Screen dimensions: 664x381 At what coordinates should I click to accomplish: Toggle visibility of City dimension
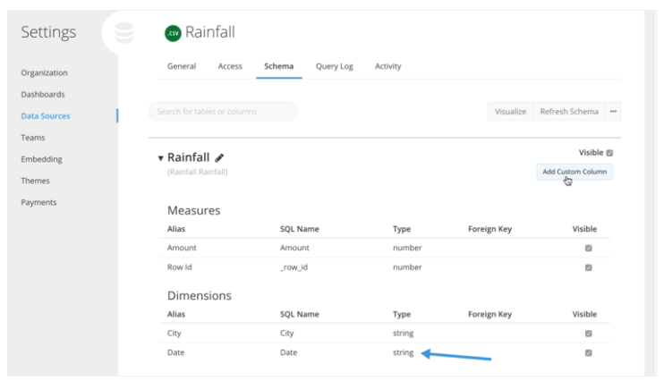pos(588,334)
